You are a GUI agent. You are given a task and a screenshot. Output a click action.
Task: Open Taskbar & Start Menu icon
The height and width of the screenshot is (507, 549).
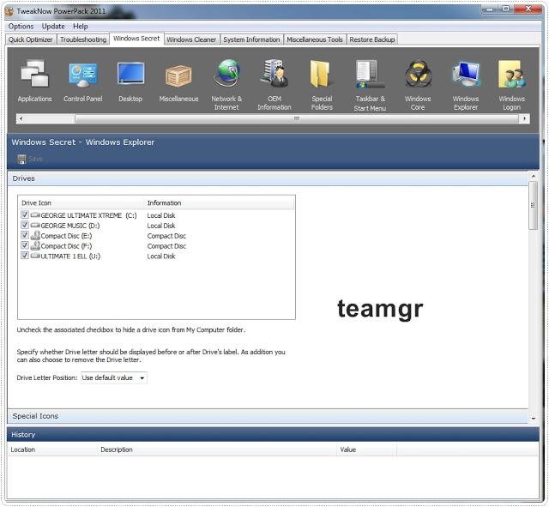[x=370, y=73]
